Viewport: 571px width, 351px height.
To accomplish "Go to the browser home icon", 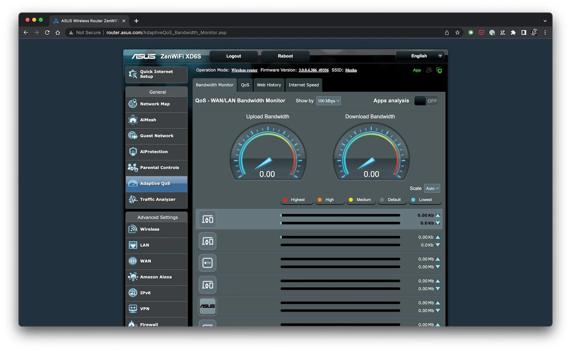I will tap(58, 33).
